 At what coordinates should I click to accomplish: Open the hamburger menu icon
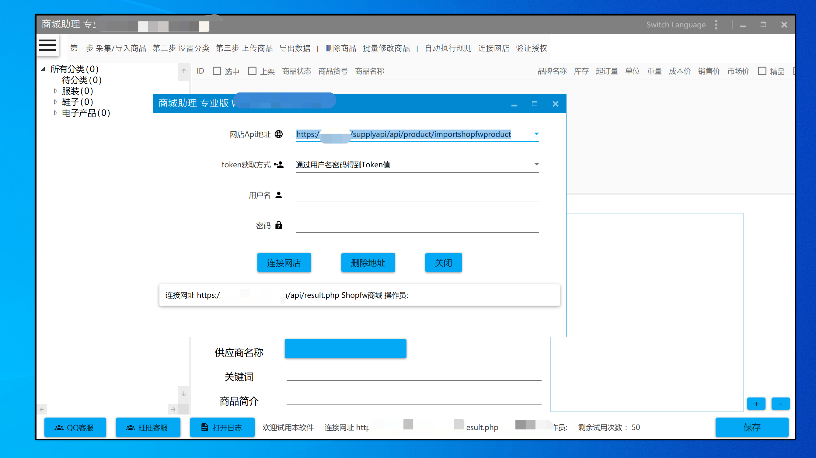coord(47,45)
